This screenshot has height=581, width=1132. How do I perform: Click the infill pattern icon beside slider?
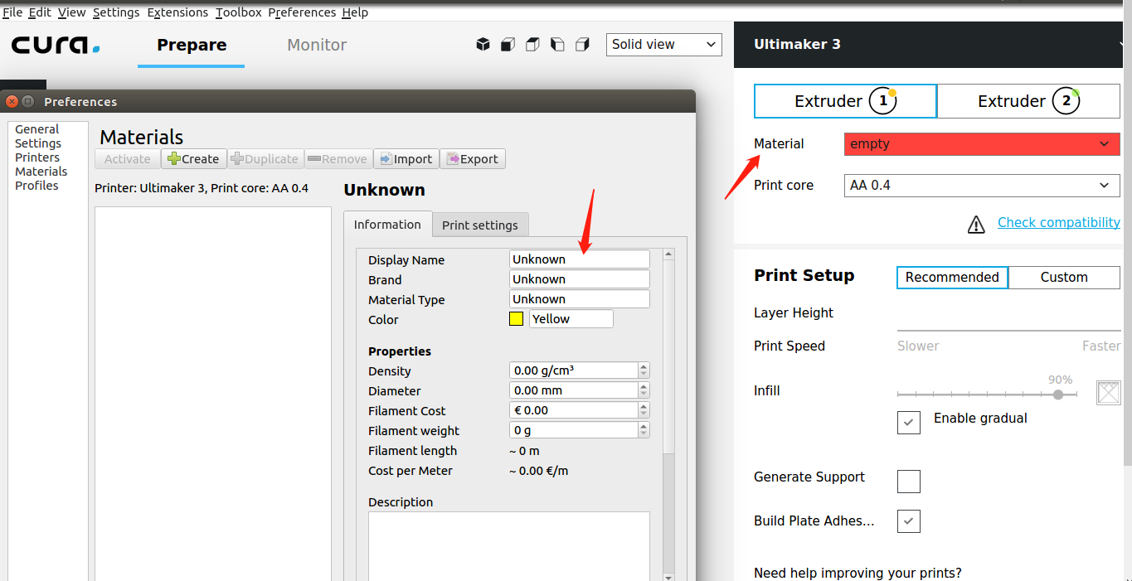[1108, 392]
